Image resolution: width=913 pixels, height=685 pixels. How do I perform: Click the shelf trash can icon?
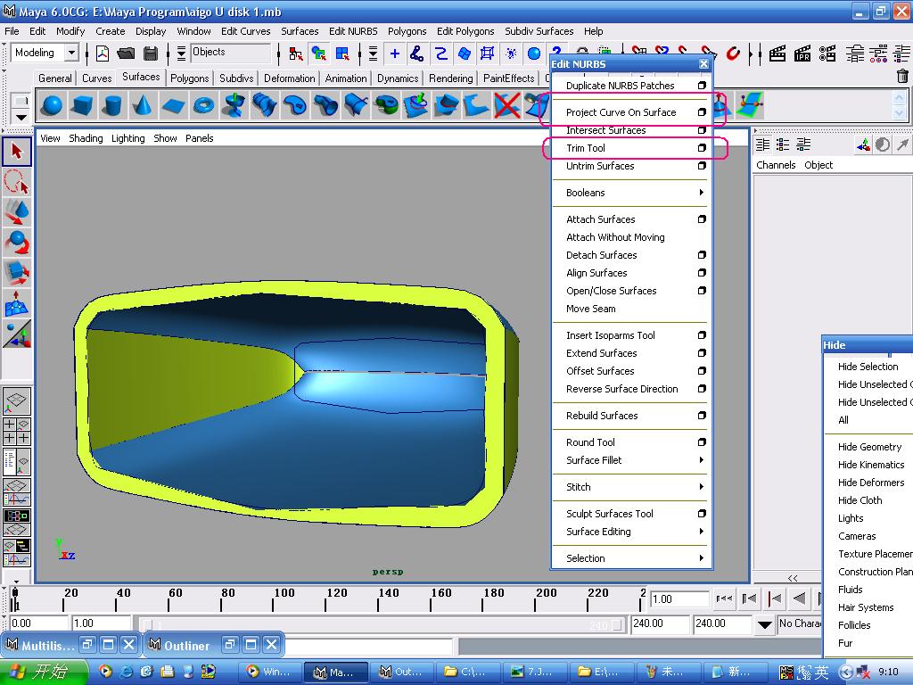point(902,77)
